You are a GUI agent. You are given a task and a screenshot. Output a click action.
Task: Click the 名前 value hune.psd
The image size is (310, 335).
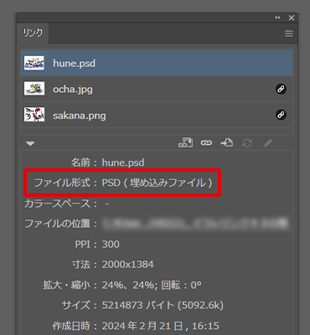tap(123, 162)
